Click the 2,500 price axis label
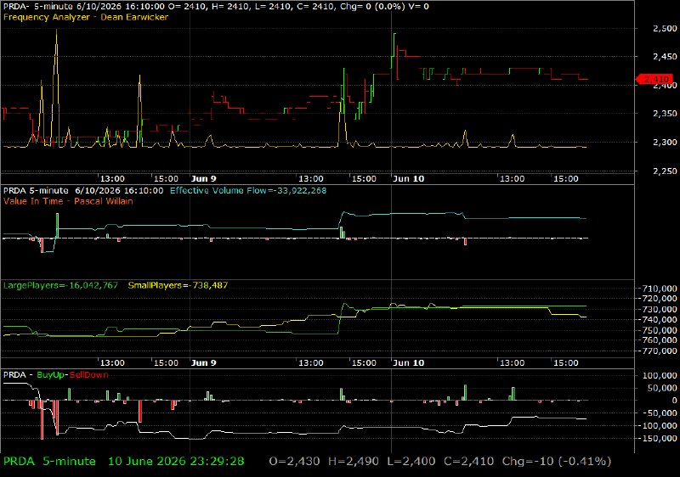Image resolution: width=680 pixels, height=477 pixels. (x=665, y=29)
